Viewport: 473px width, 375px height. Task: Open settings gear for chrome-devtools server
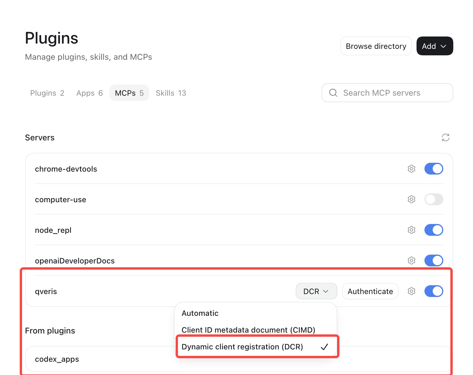click(412, 169)
